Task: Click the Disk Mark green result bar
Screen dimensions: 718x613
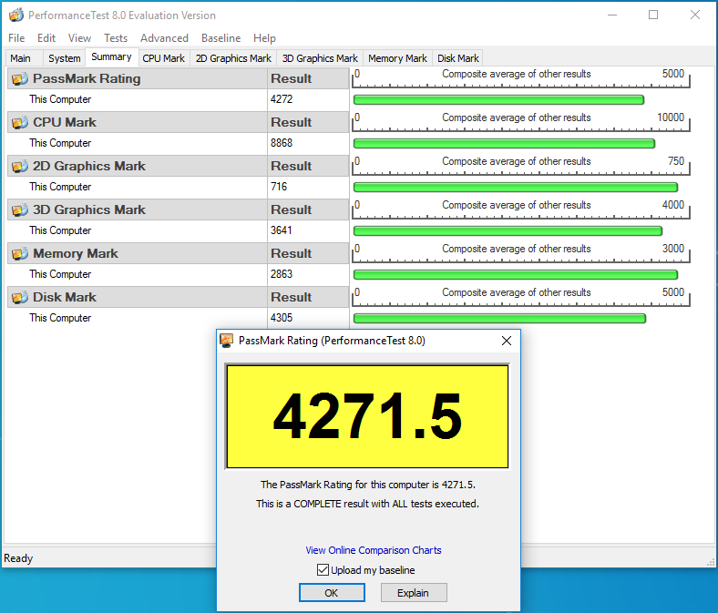Action: point(499,319)
